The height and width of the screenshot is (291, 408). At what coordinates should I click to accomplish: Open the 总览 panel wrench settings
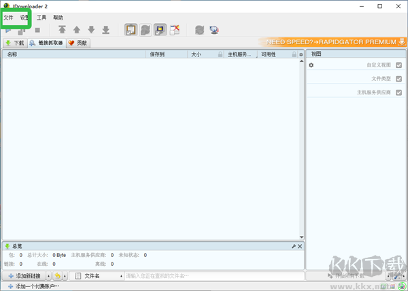pos(294,246)
